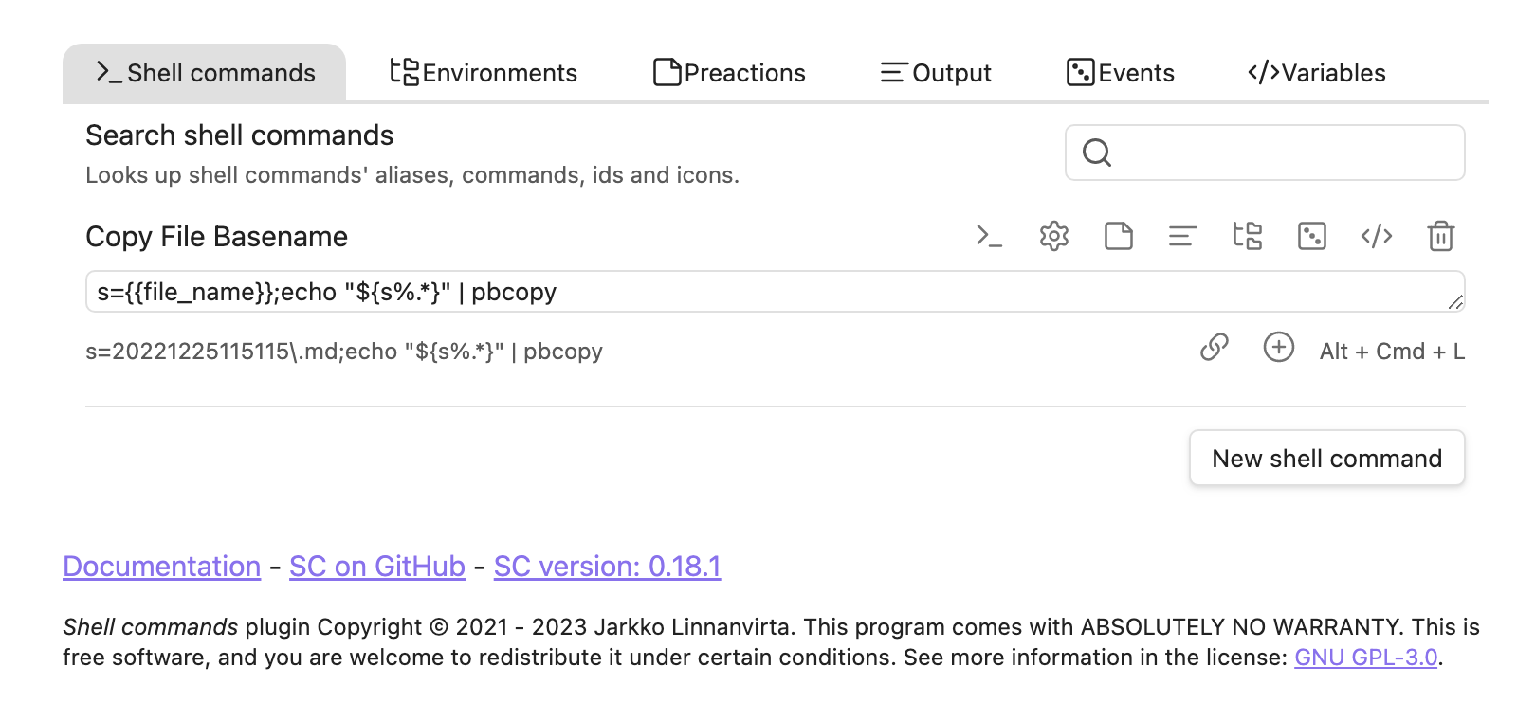The image size is (1517, 703).
Task: Open Preactions icon for Copy File Basename
Action: tap(1119, 236)
